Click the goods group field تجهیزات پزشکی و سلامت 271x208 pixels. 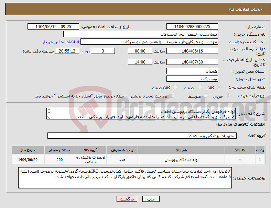(142, 136)
